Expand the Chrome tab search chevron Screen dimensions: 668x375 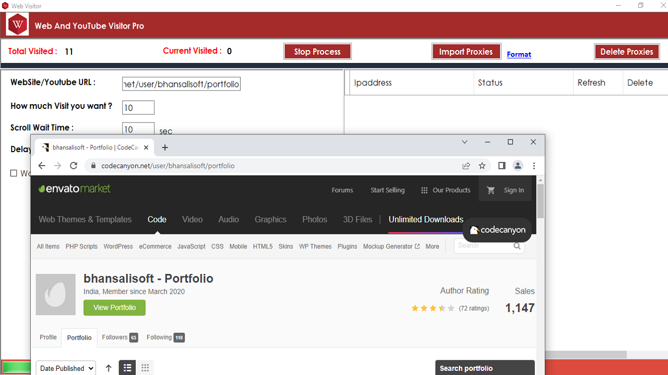coord(464,142)
